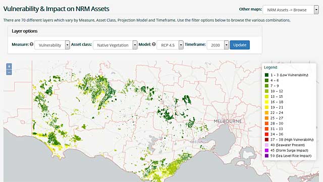
Task: Open Other maps NRM Assets dropdown
Action: 291,10
